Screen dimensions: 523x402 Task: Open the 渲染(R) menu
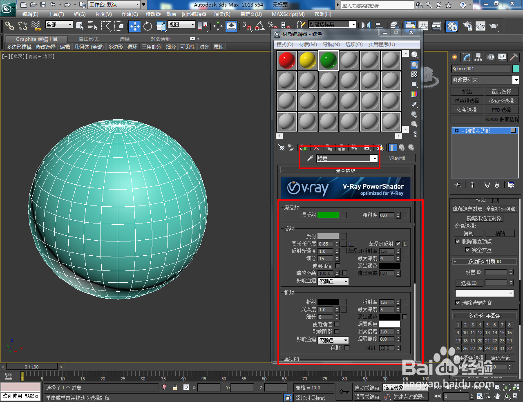pos(222,14)
